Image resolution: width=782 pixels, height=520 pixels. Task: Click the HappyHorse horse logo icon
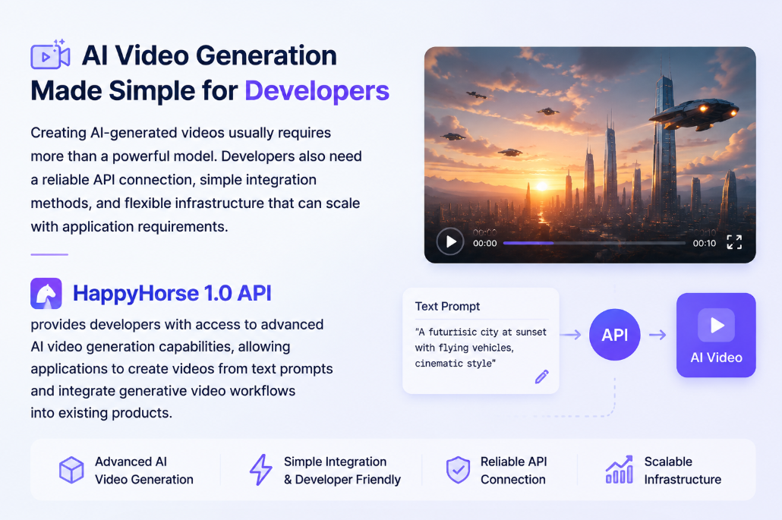[46, 294]
